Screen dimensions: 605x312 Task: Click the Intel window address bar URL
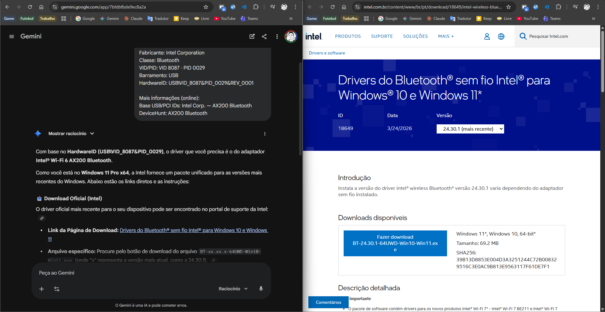point(433,7)
